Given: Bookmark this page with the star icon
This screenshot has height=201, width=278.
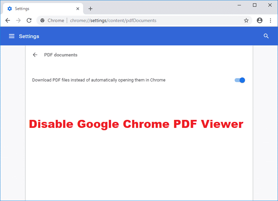Looking at the screenshot, I should [246, 20].
